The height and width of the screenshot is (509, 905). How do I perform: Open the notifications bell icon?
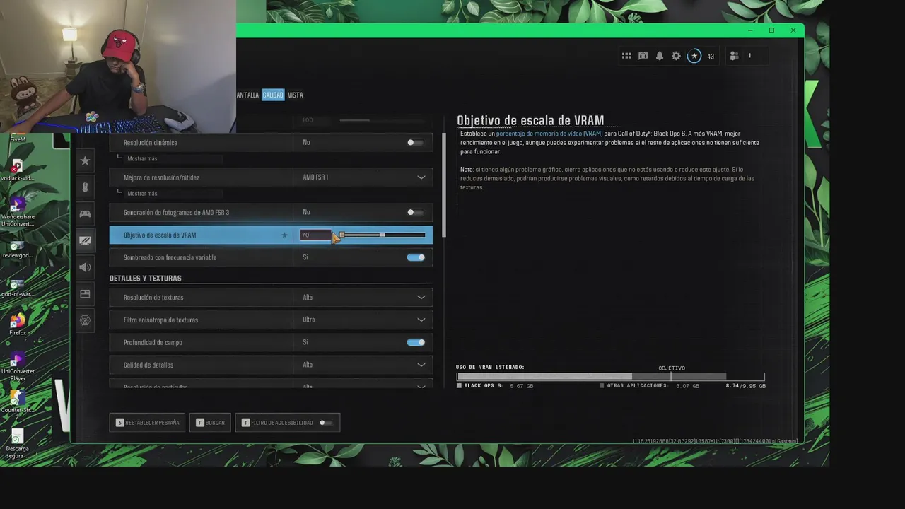point(660,56)
